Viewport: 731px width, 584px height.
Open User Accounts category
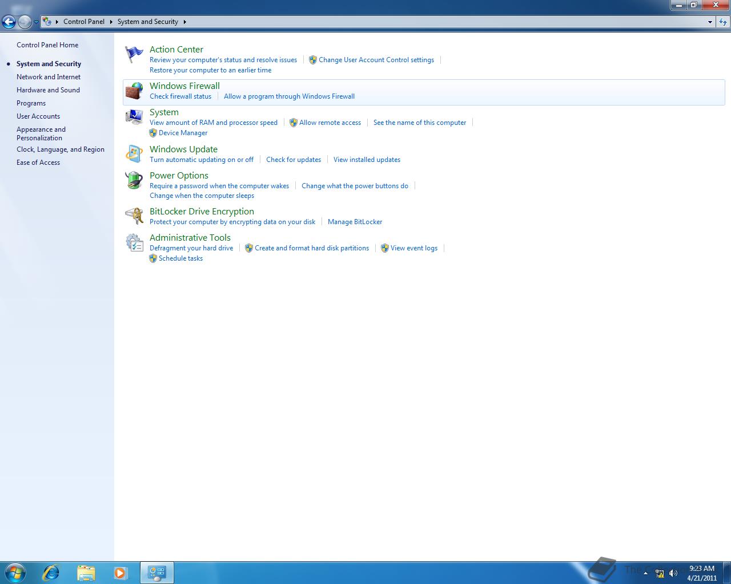(x=38, y=116)
